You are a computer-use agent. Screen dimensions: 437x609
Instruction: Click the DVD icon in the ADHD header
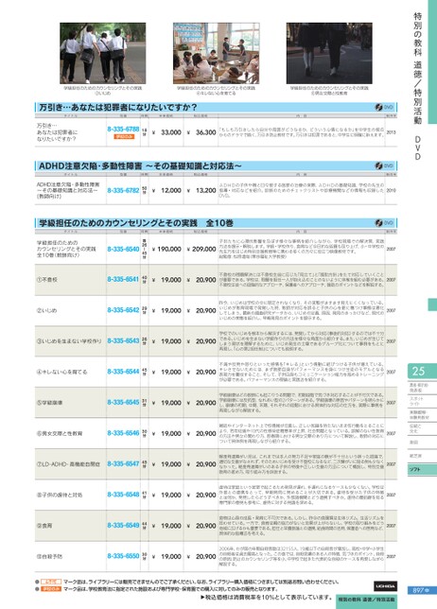click(x=384, y=165)
